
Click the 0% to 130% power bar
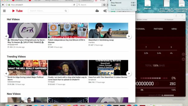click(x=155, y=88)
